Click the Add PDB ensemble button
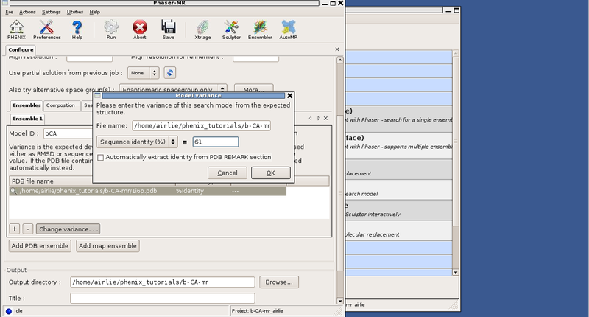 pos(40,245)
